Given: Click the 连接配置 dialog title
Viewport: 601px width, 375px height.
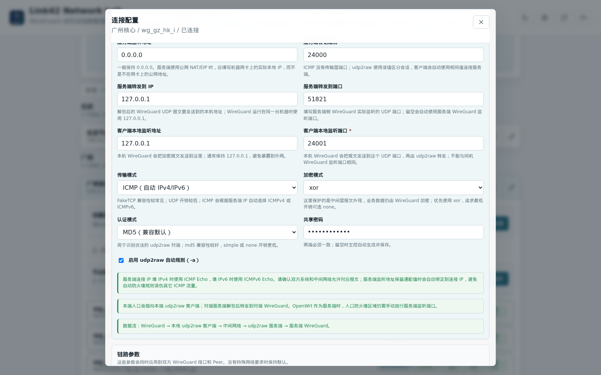Looking at the screenshot, I should [125, 20].
